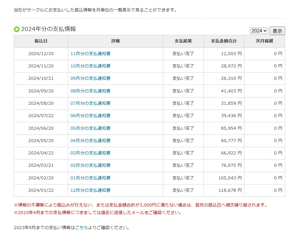This screenshot has width=305, height=239.
Task: Open 08月分の支払通知書 link
Action: [90, 91]
